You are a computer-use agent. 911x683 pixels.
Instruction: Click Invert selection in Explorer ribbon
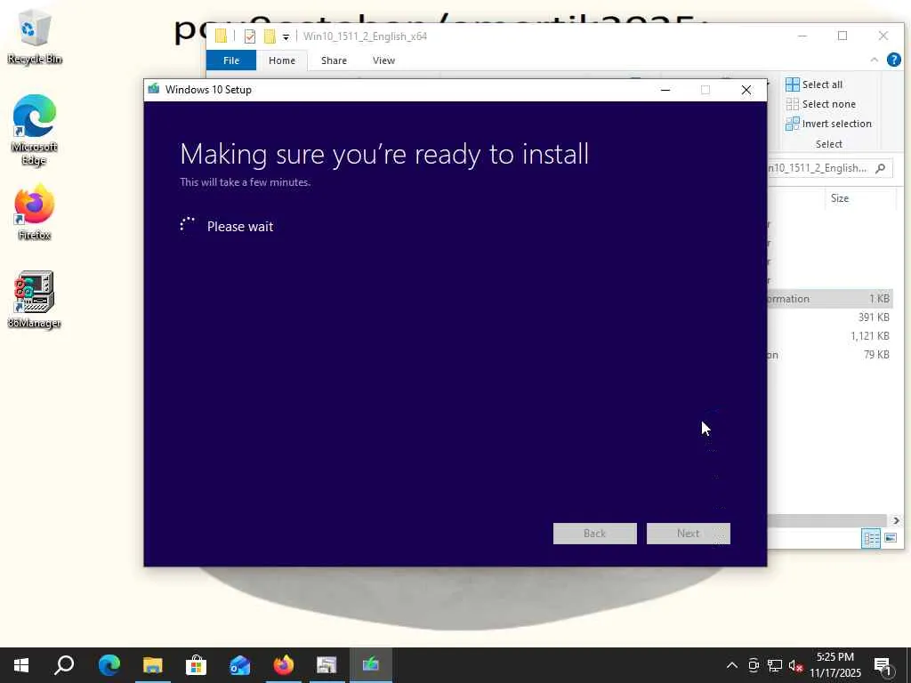(x=828, y=124)
